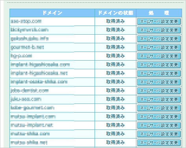The width and height of the screenshot is (186, 148).
Task: Open ネームサーバ設定変更 for the fourth domain row
Action: tap(159, 48)
